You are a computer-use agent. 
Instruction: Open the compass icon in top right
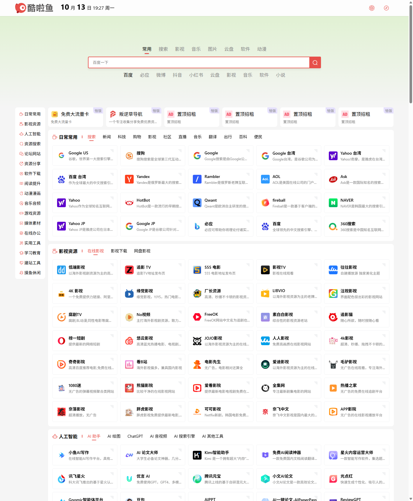[x=386, y=8]
